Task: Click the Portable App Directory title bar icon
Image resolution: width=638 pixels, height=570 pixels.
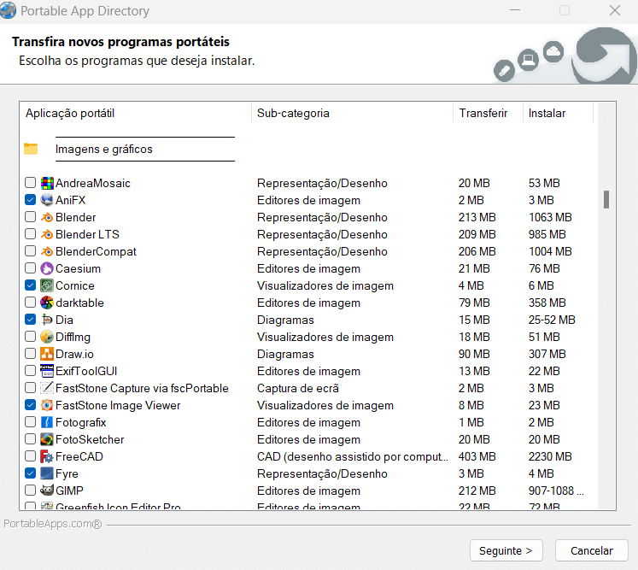Action: 9,10
